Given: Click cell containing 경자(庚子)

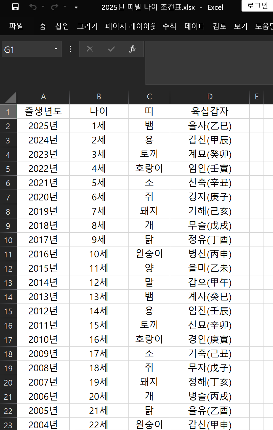Looking at the screenshot, I should click(x=210, y=197).
